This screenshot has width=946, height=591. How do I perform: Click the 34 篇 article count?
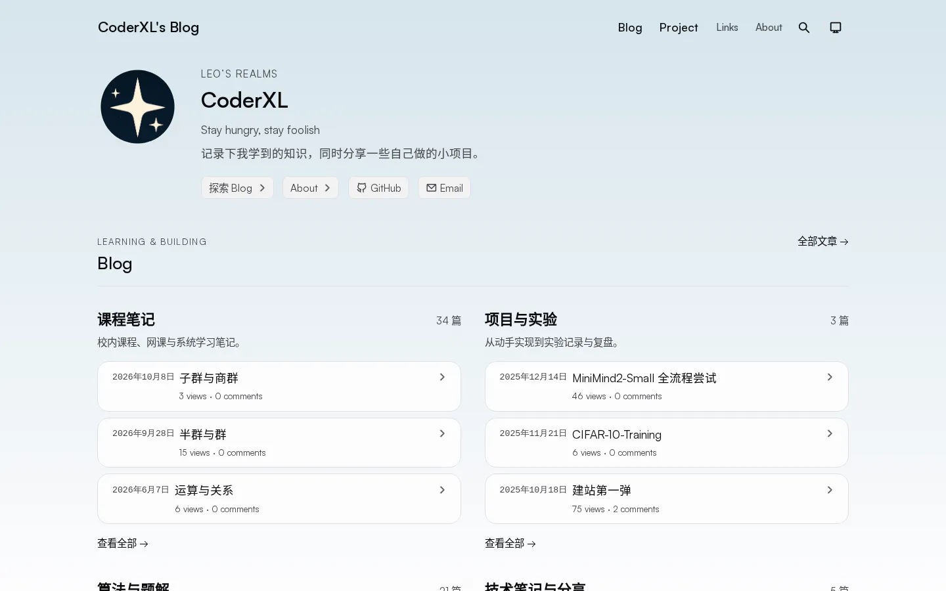point(449,320)
